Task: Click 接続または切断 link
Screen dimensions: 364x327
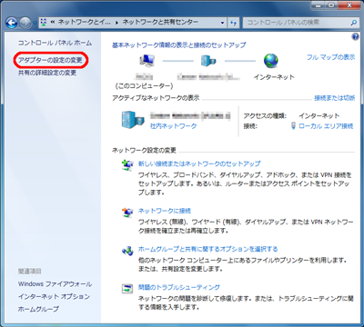Action: click(334, 98)
